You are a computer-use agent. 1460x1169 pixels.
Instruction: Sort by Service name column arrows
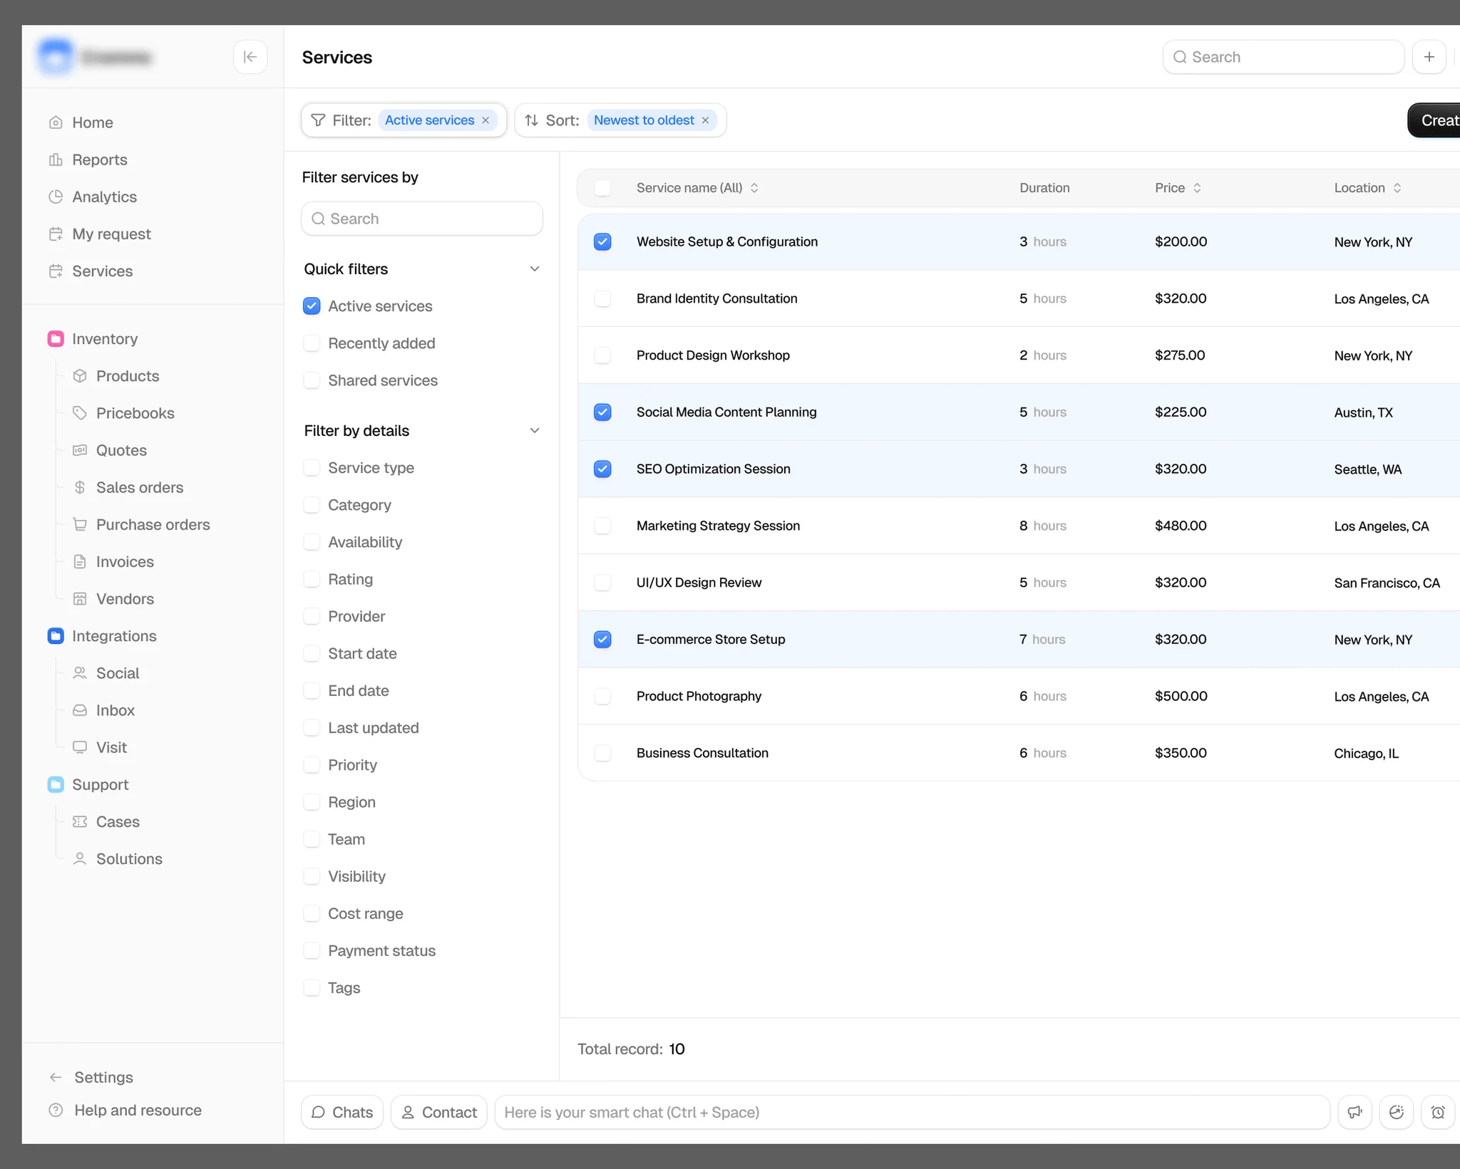pos(754,188)
